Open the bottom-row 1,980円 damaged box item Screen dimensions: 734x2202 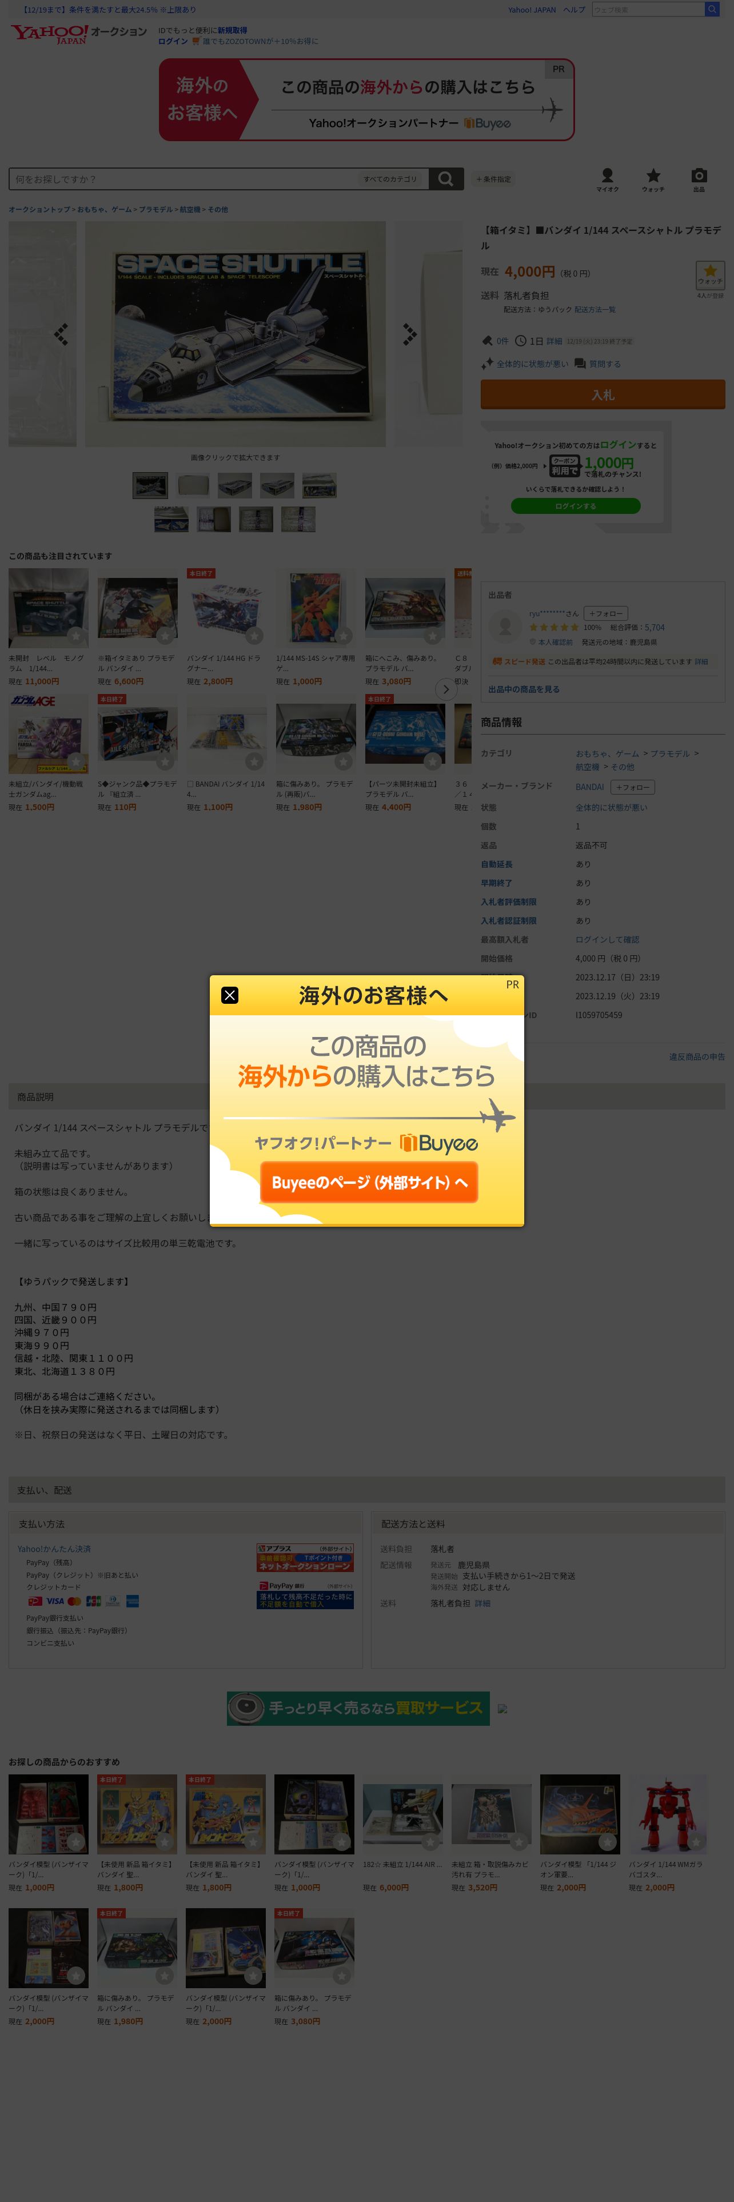point(137,1949)
